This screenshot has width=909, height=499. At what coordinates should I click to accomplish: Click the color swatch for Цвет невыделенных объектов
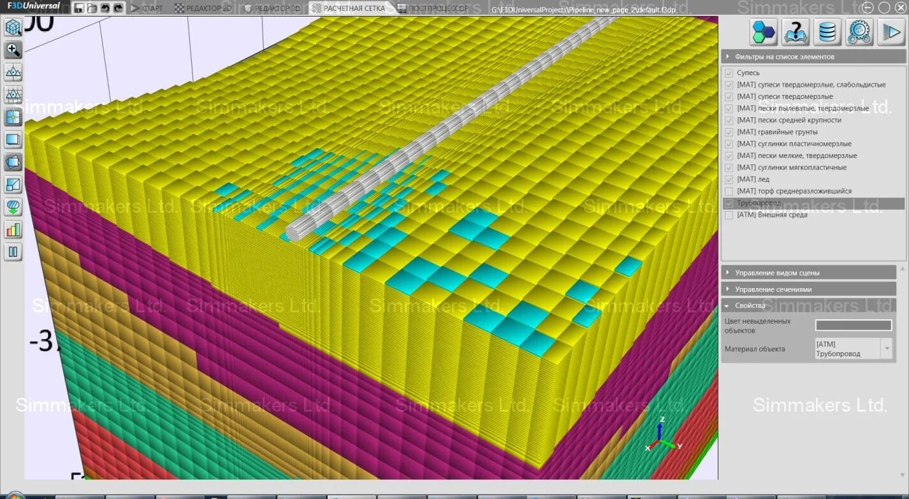pos(854,326)
